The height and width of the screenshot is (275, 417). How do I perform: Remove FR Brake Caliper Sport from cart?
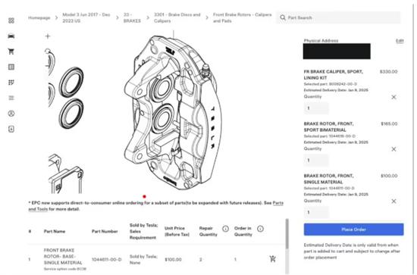393,97
